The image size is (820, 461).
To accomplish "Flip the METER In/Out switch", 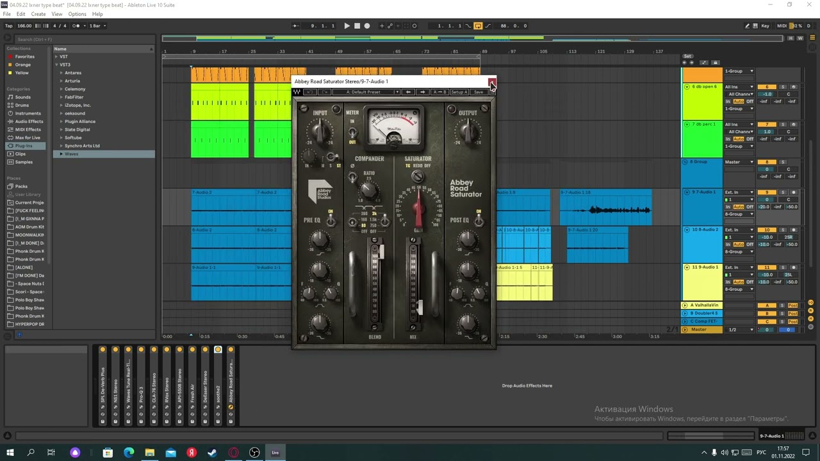I will [x=352, y=133].
